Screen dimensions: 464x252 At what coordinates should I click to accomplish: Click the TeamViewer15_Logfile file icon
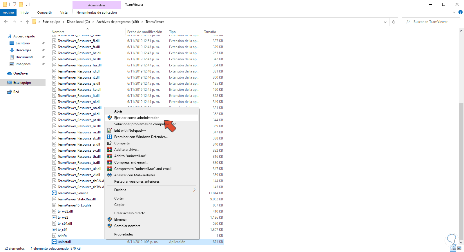(x=54, y=205)
